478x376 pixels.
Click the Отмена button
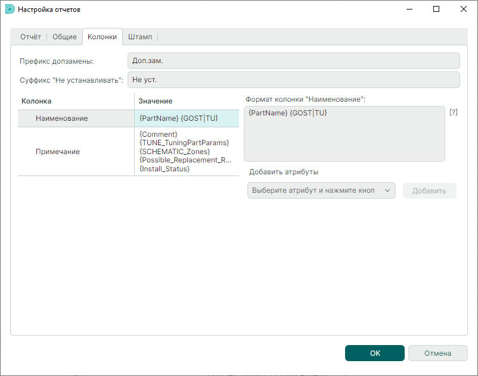pos(437,353)
